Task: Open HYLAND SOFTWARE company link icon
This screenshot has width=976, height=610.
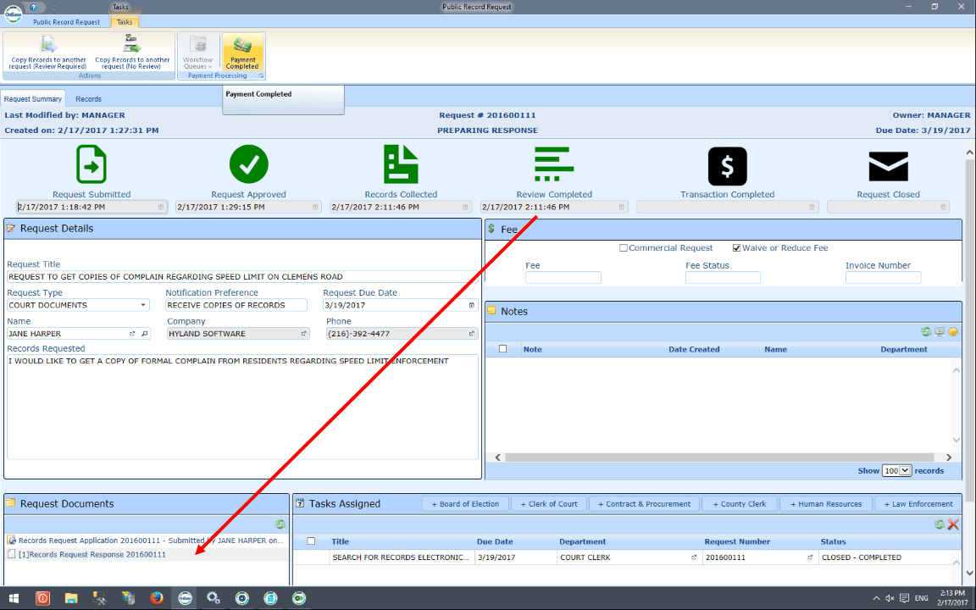Action: [304, 334]
